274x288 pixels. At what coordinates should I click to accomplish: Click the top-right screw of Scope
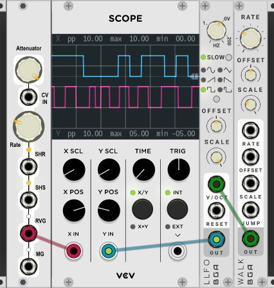182,6
